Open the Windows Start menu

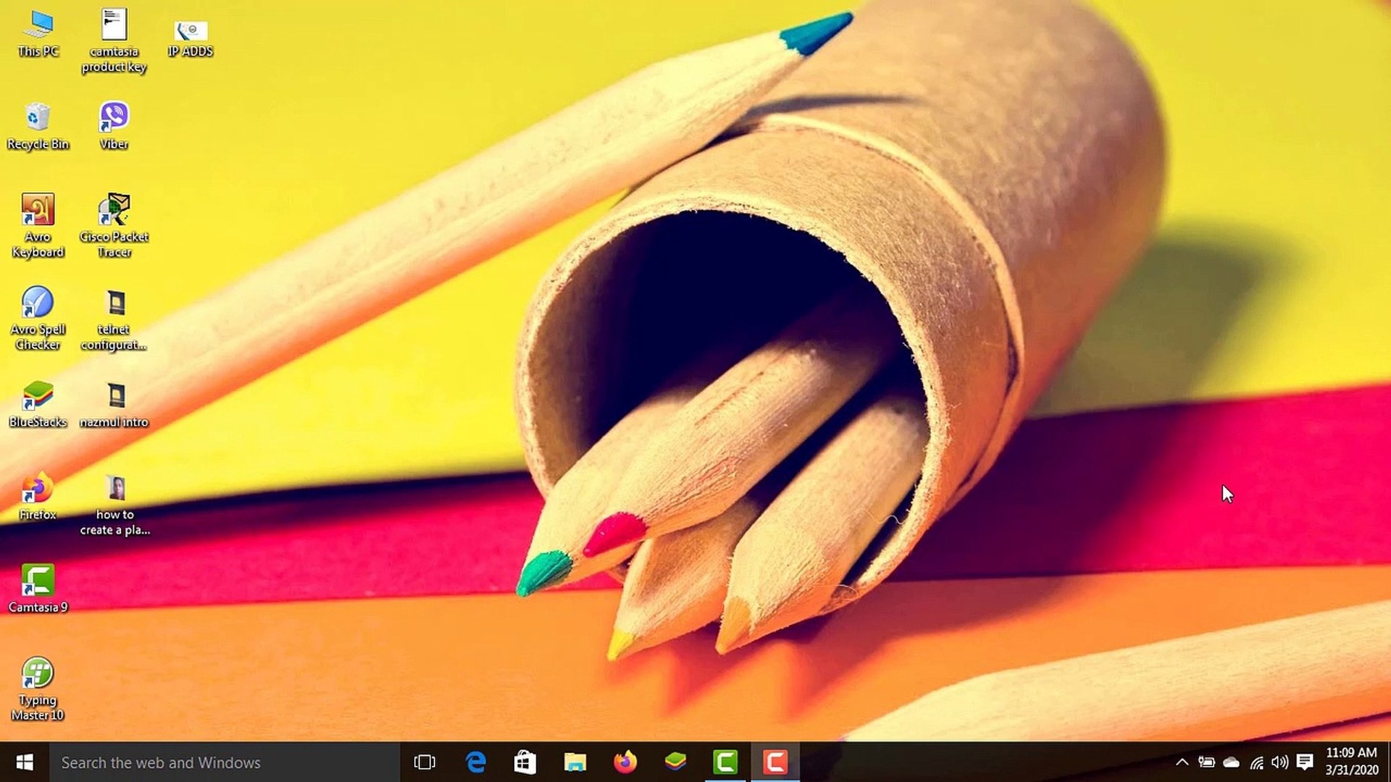(x=24, y=762)
